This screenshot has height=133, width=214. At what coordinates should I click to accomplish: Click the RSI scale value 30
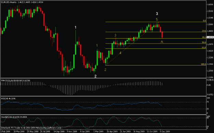208,109
